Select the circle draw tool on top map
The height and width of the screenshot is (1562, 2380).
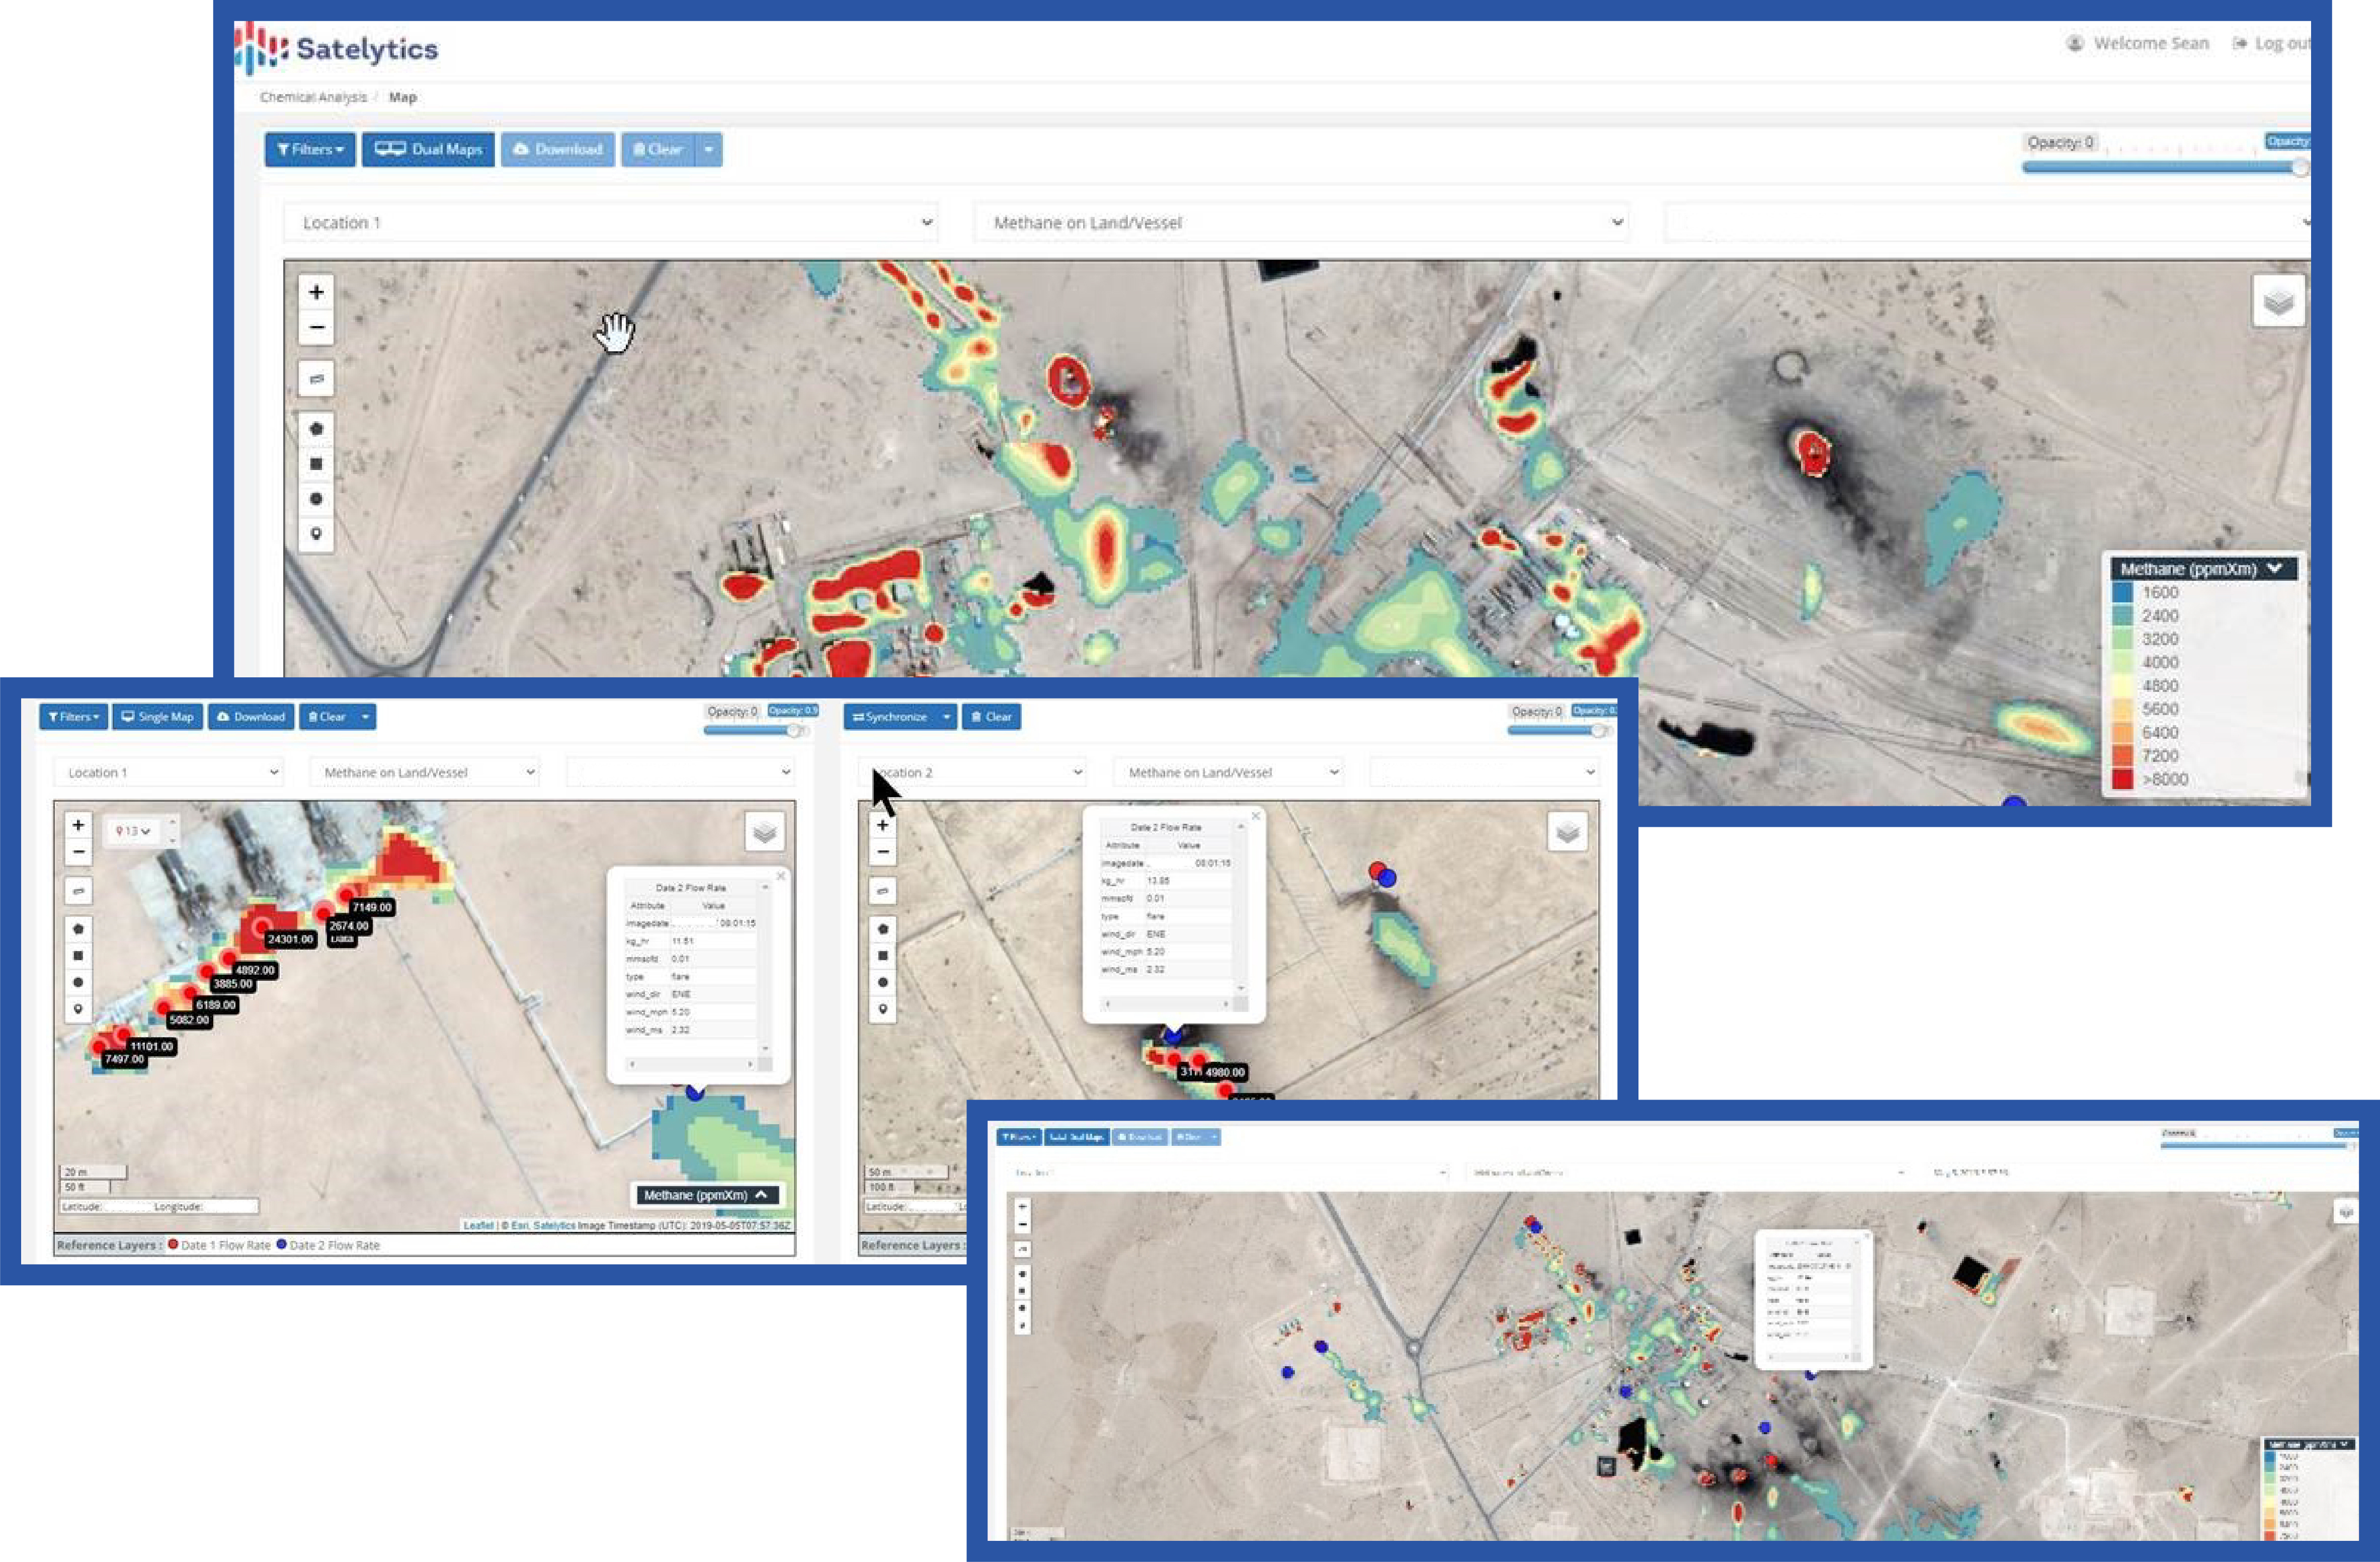click(316, 499)
